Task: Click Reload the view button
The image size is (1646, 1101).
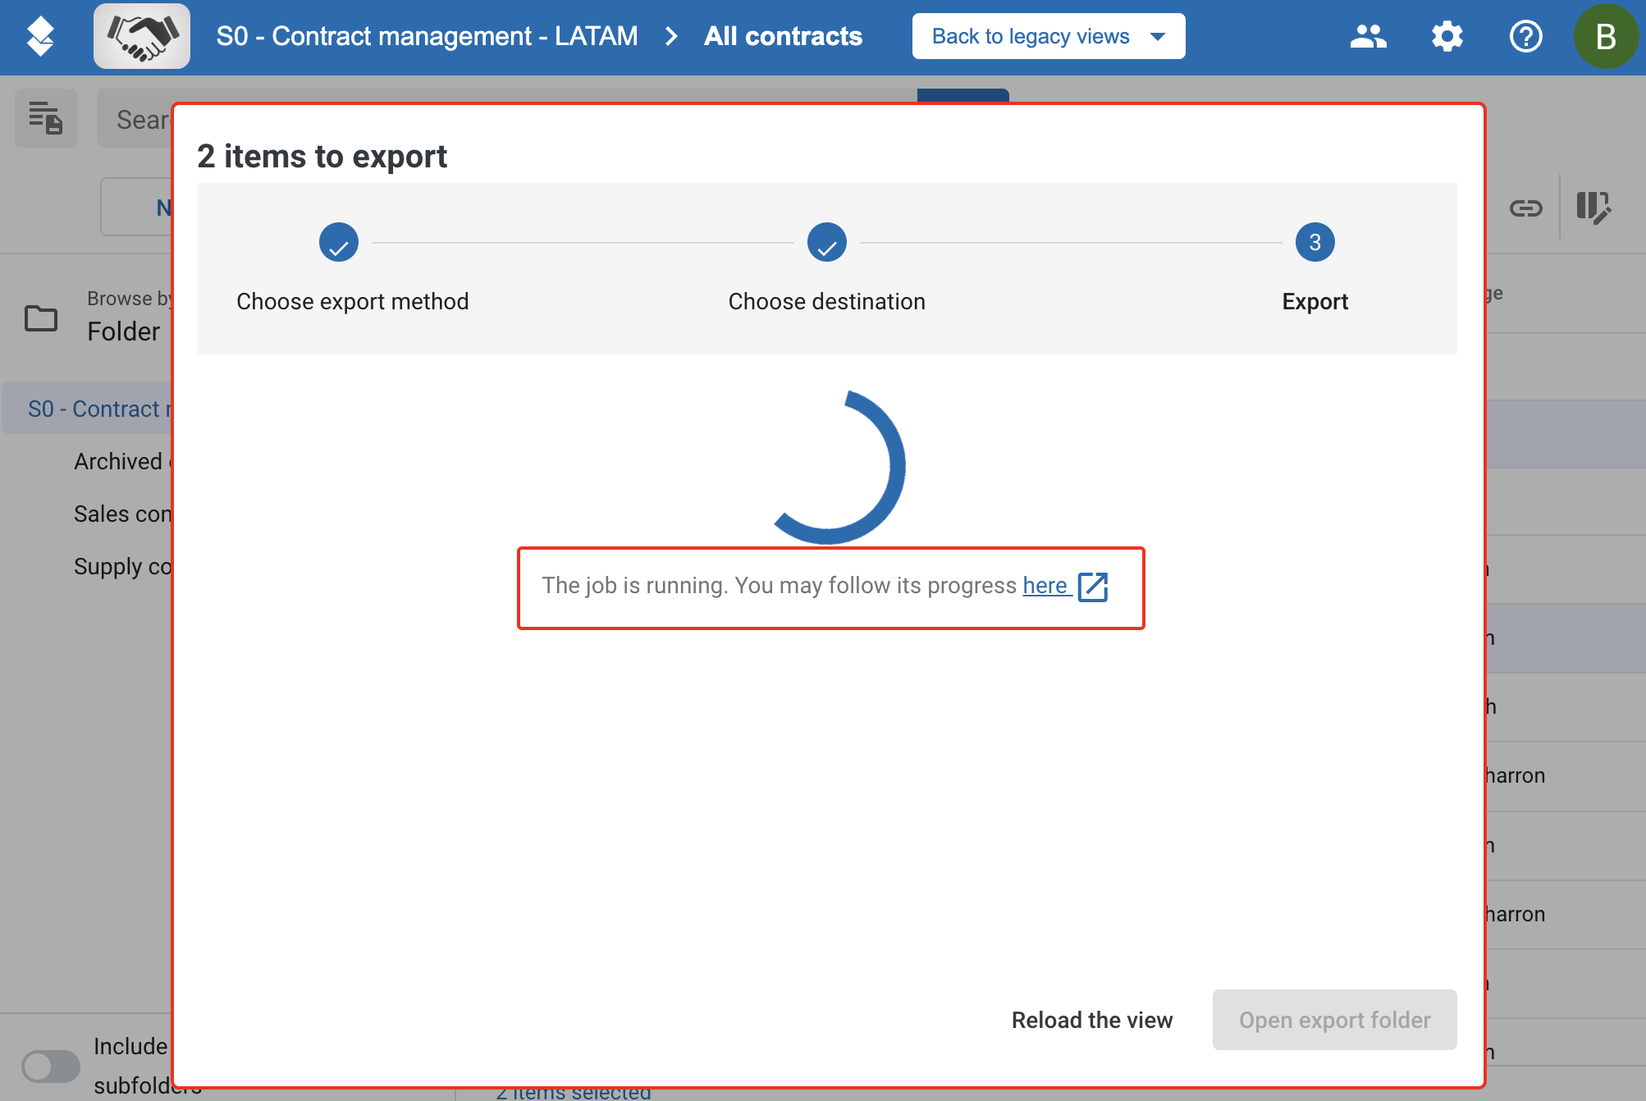Action: [x=1092, y=1020]
